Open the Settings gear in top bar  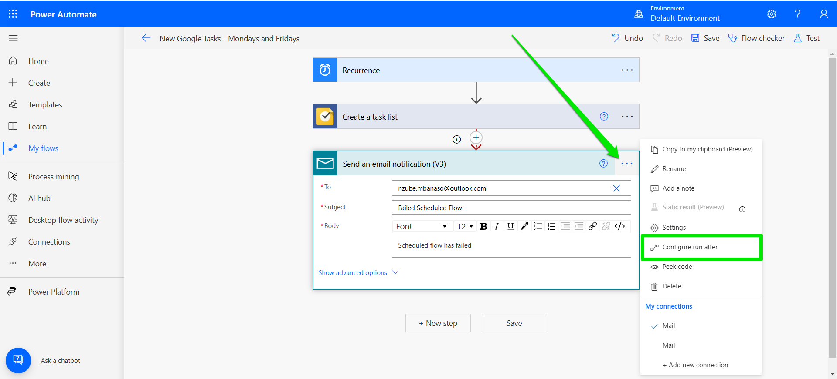point(772,14)
